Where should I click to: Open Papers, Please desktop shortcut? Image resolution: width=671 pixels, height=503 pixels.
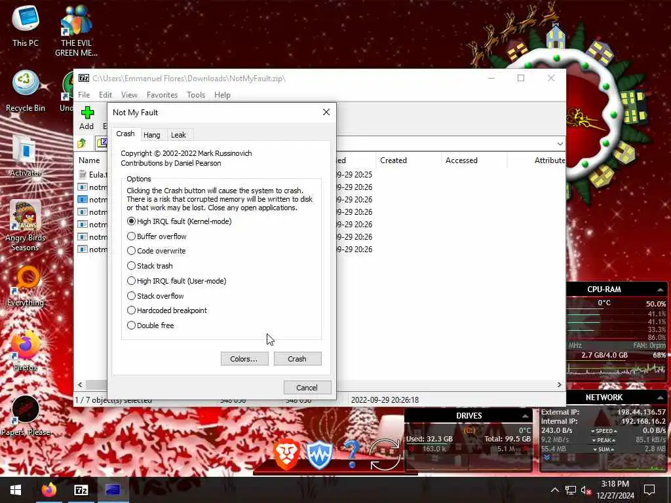point(26,416)
